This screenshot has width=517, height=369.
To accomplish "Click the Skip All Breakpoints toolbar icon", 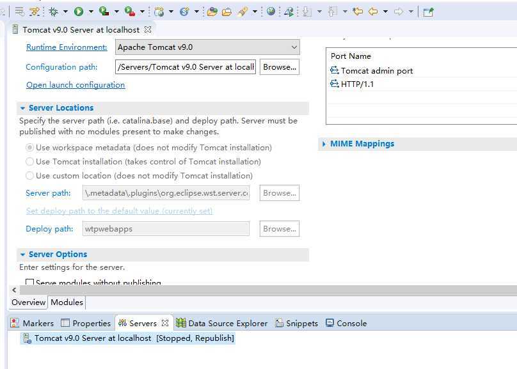I will (x=35, y=12).
